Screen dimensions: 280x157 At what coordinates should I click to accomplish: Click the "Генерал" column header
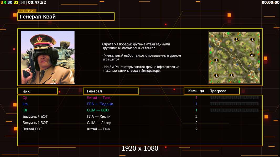pyautogui.click(x=111, y=91)
